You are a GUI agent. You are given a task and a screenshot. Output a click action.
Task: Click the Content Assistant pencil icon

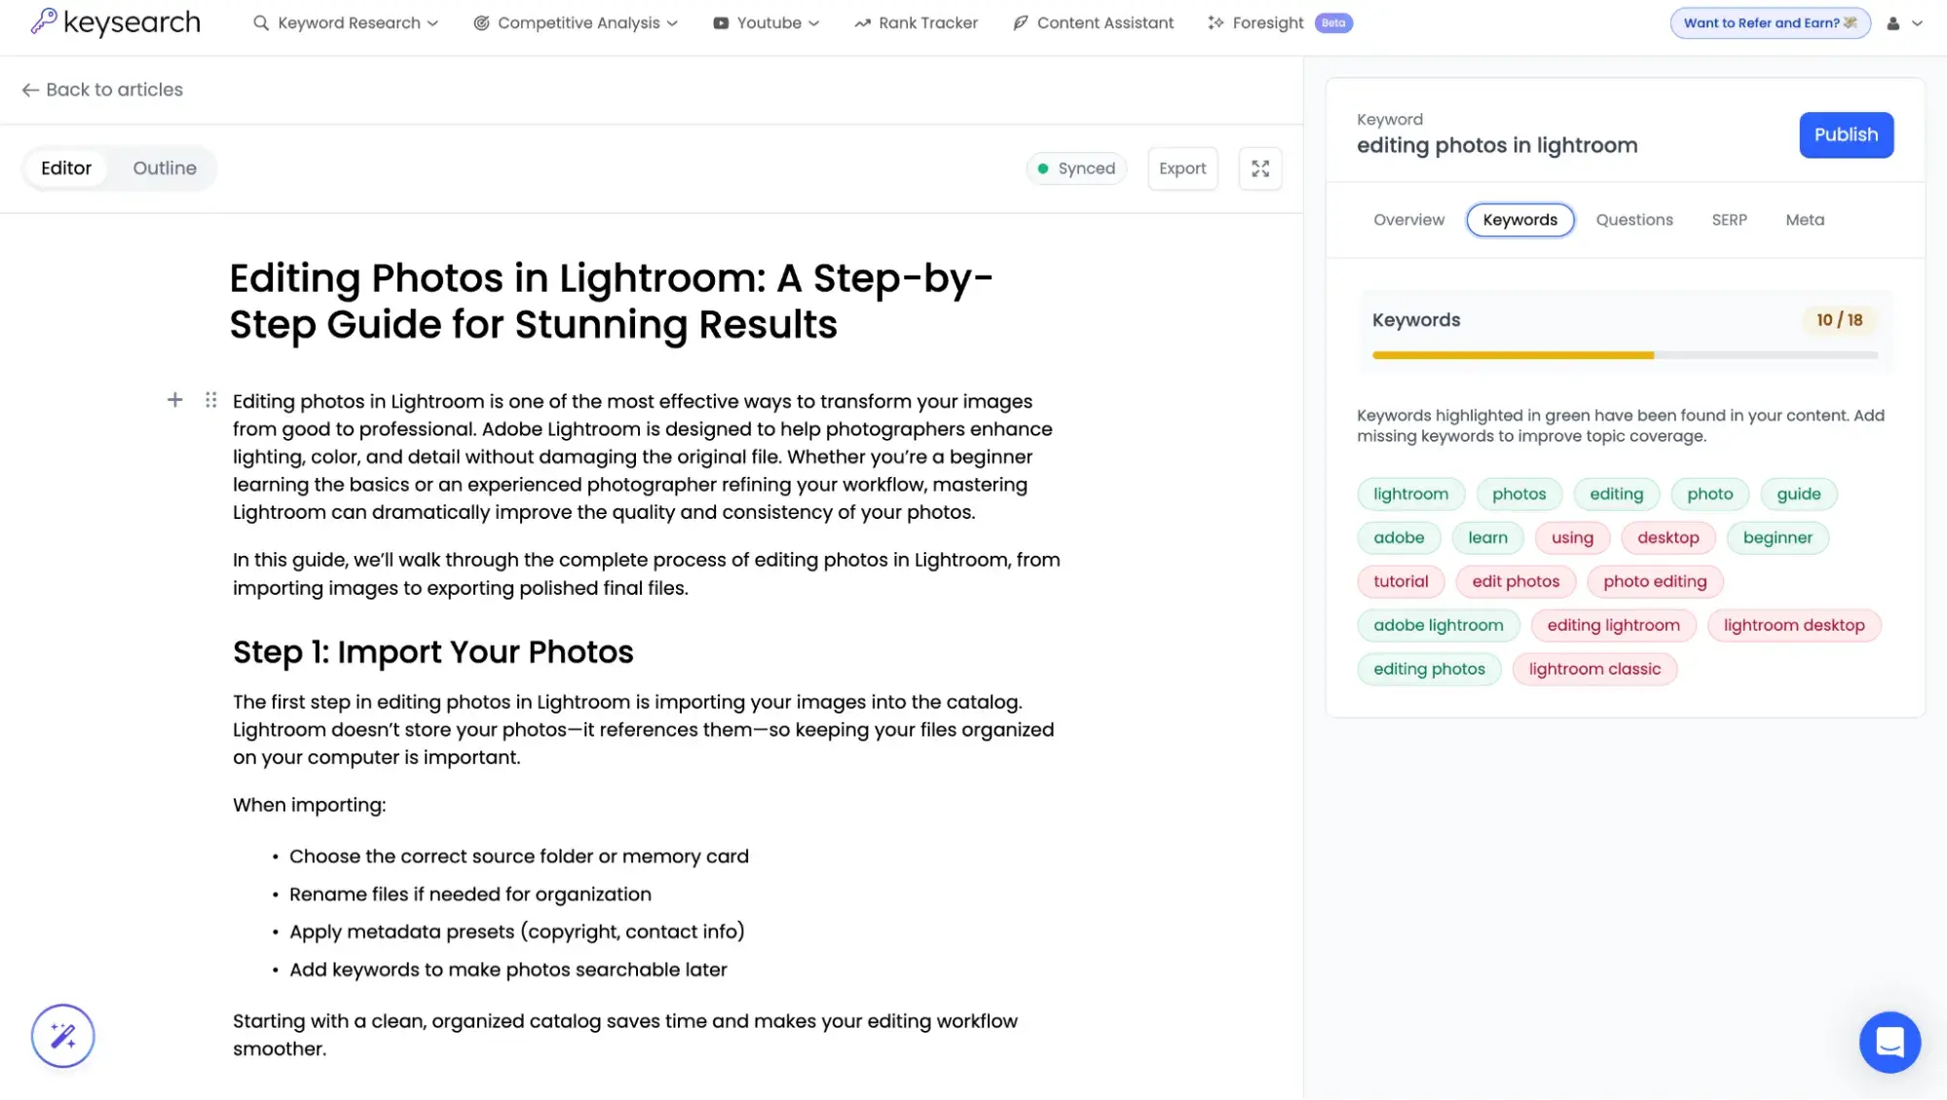(x=1019, y=21)
